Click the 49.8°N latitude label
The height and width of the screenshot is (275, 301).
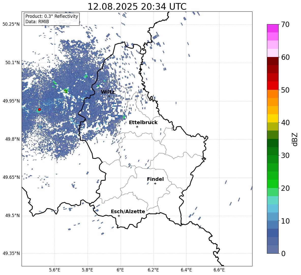tap(12, 139)
